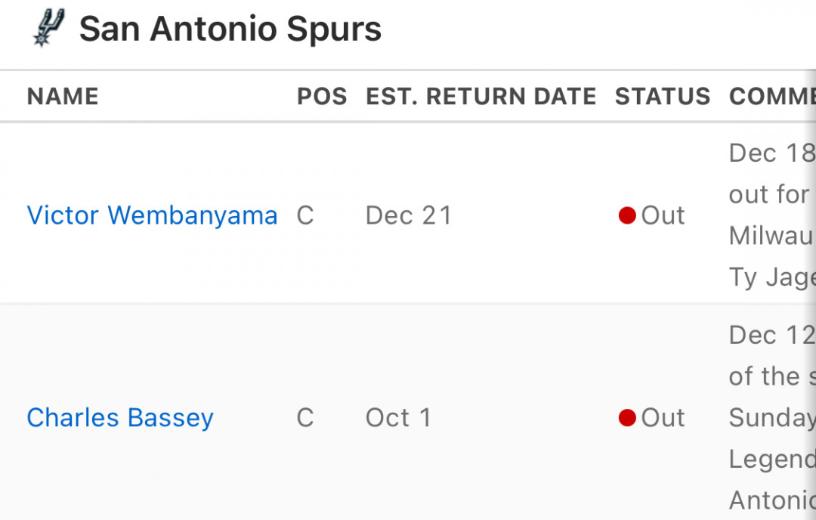Image resolution: width=816 pixels, height=520 pixels.
Task: Click the San Antonio Spurs team heading
Action: 230,29
